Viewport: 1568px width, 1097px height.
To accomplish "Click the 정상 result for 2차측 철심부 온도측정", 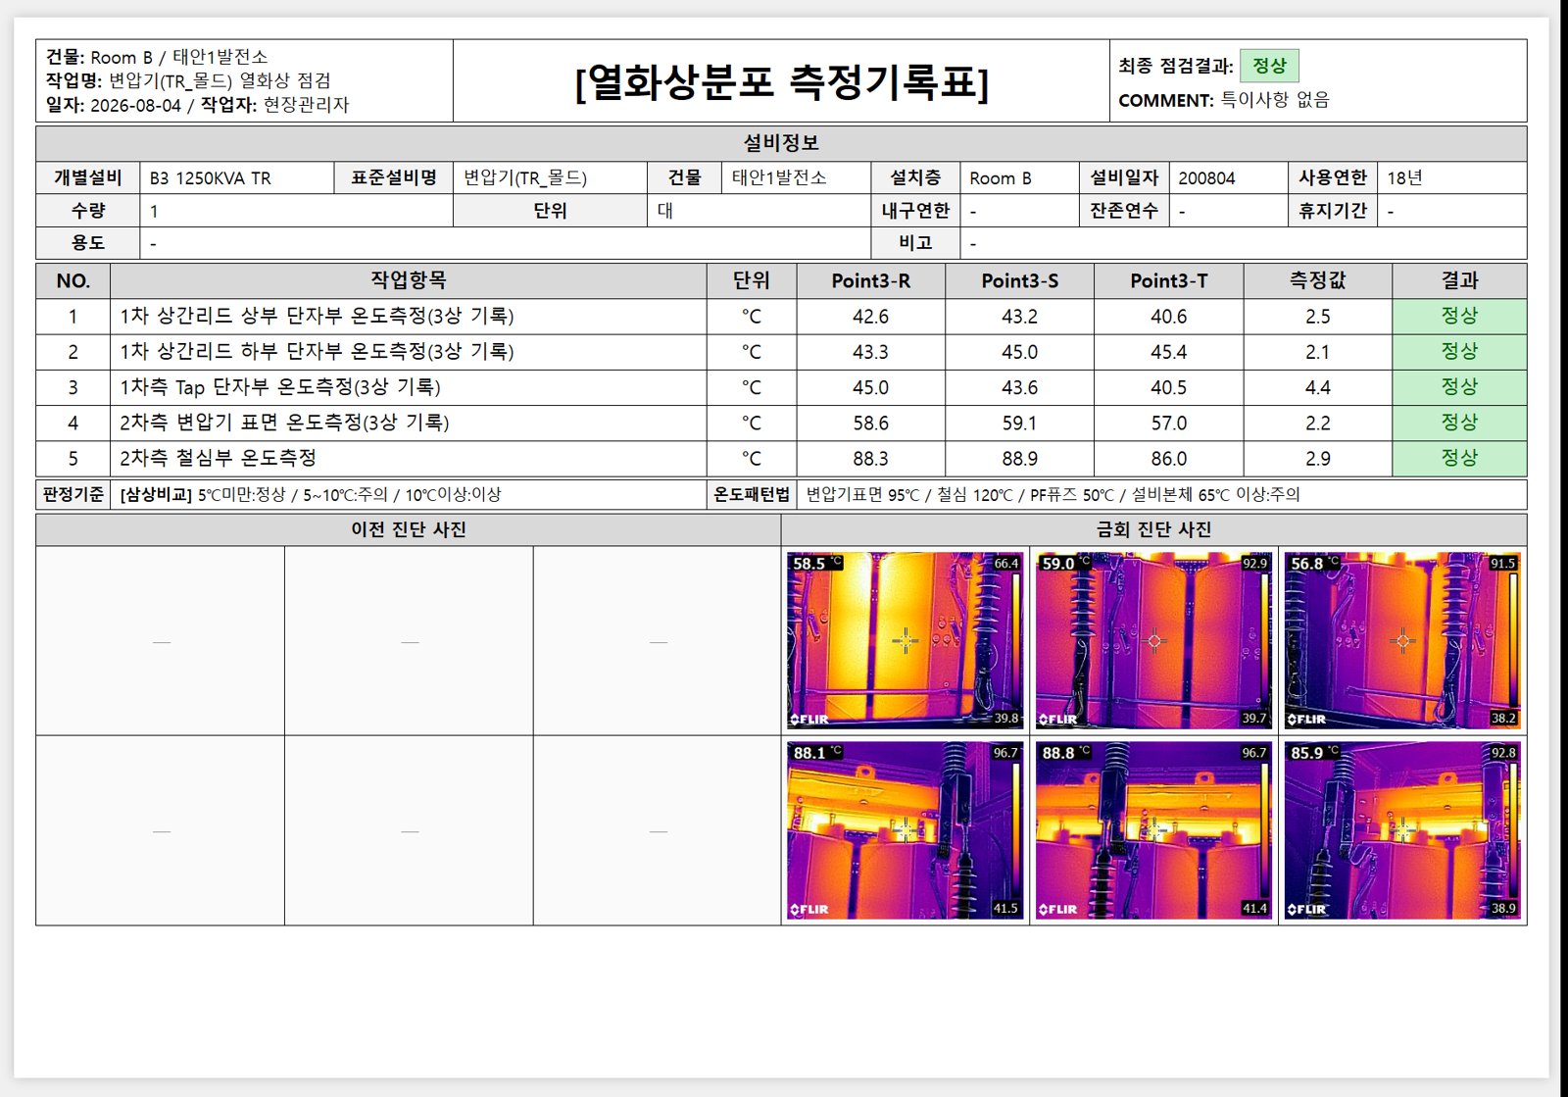I will pos(1459,458).
